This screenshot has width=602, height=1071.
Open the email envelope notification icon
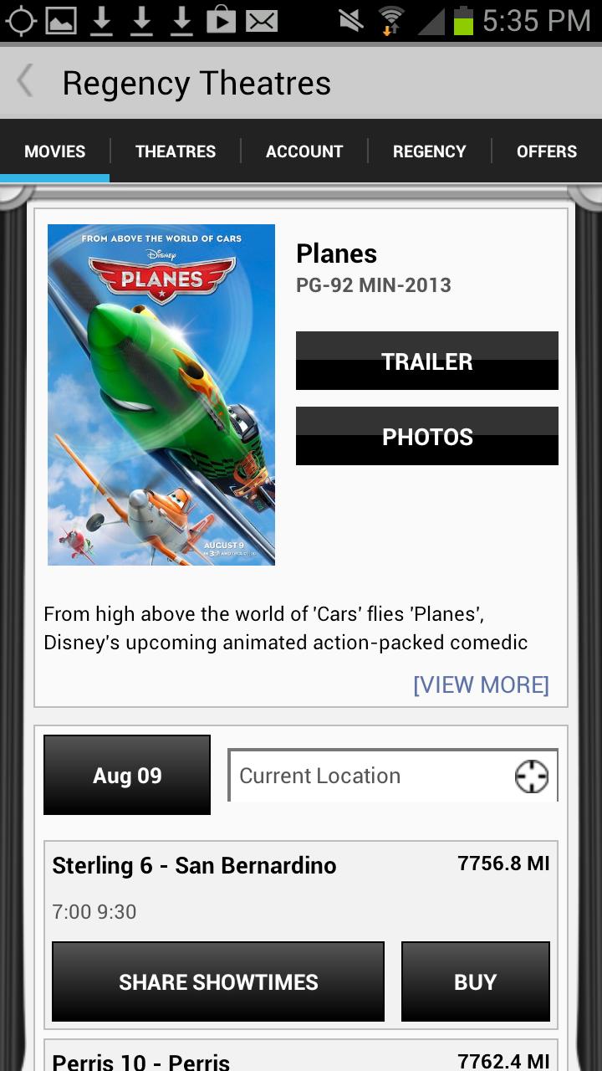pyautogui.click(x=262, y=20)
